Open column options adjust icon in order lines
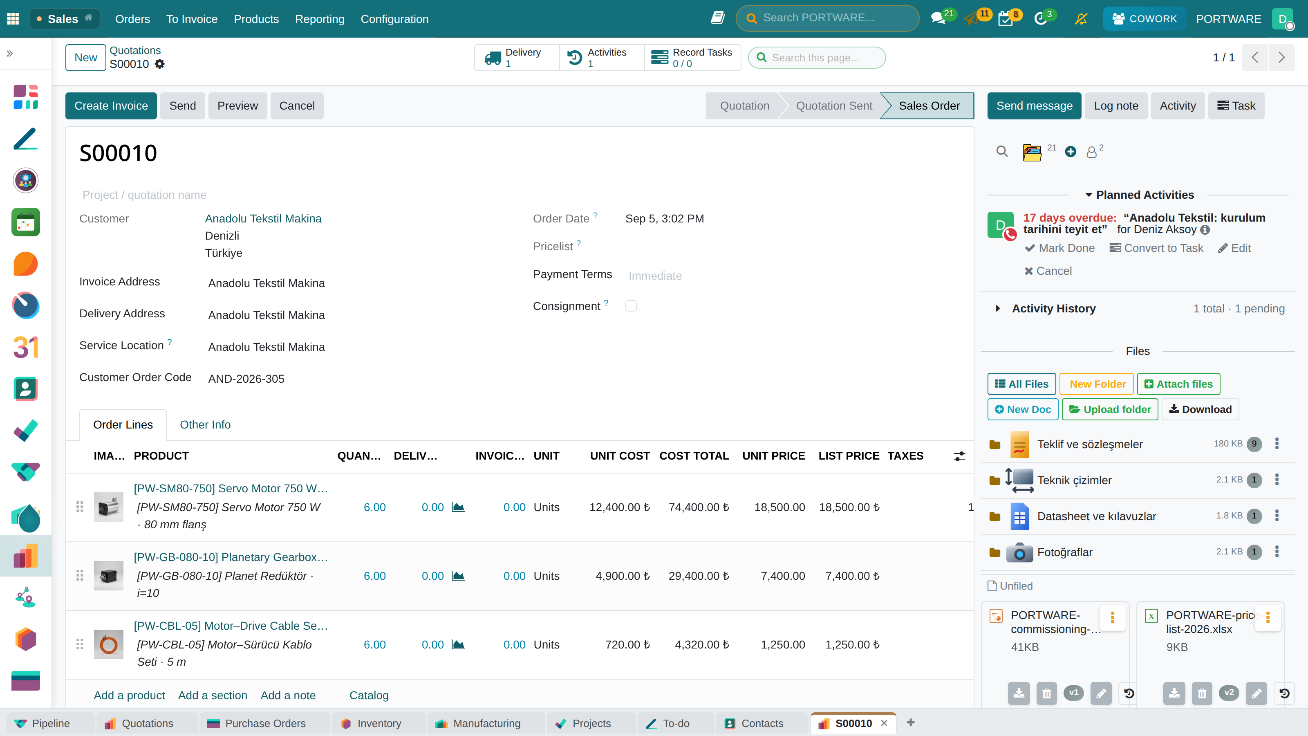The width and height of the screenshot is (1308, 736). (959, 456)
